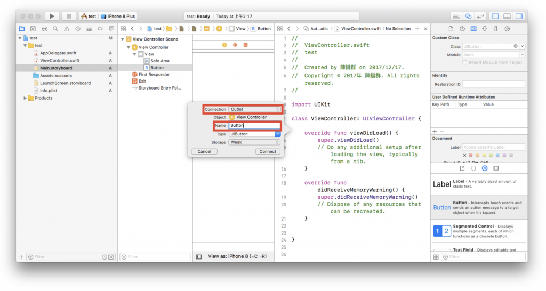
Task: Open the Button breadcrumb in the jump bar
Action: [x=261, y=29]
